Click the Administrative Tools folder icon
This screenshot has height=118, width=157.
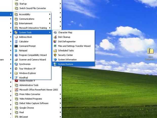[16, 85]
